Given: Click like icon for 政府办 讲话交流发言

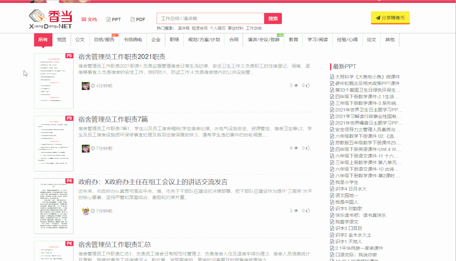Looking at the screenshot, I should point(308,210).
